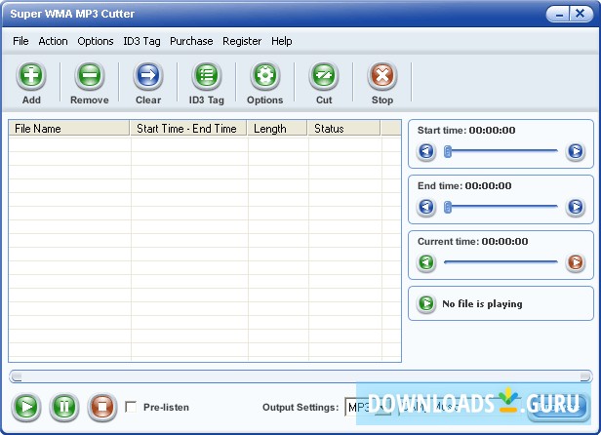Minimize the Super WMA MP3 Cutter window
The width and height of the screenshot is (601, 435).
pyautogui.click(x=559, y=15)
